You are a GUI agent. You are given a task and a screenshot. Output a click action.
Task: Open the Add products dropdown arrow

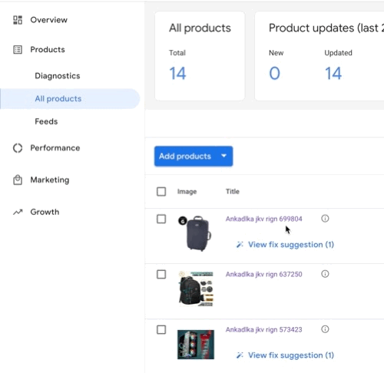(x=223, y=156)
